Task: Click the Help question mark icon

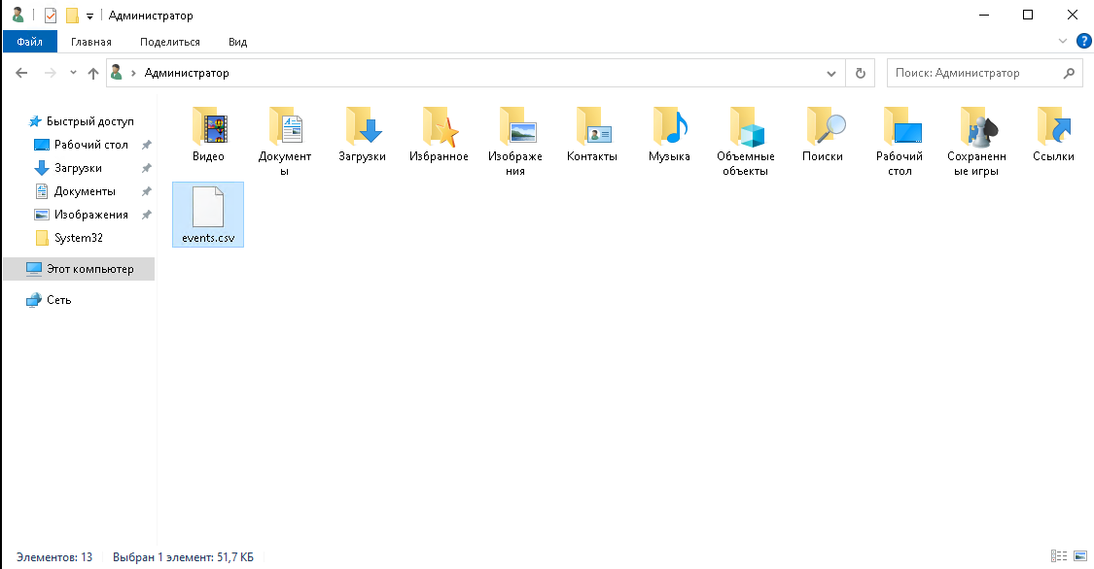Action: click(x=1083, y=41)
